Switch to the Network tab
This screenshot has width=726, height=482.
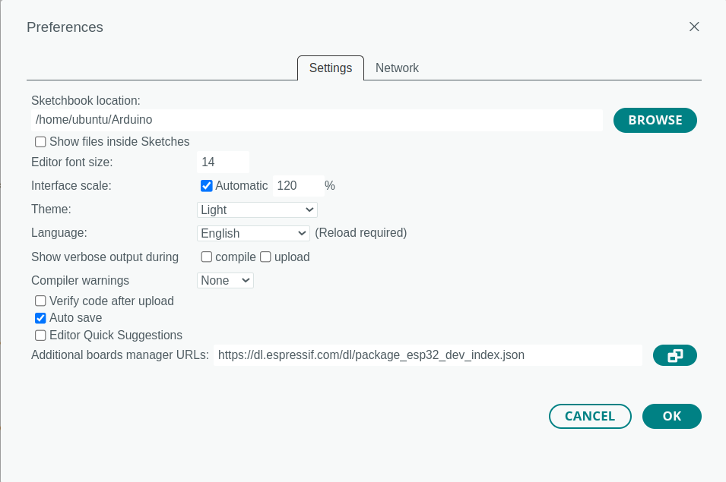coord(397,68)
